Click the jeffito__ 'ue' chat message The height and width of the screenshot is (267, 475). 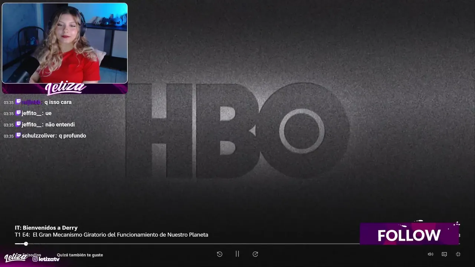tap(28, 113)
